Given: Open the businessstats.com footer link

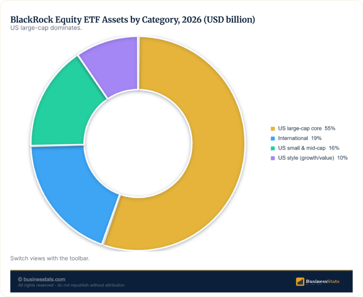Looking at the screenshot, I should coord(42,280).
